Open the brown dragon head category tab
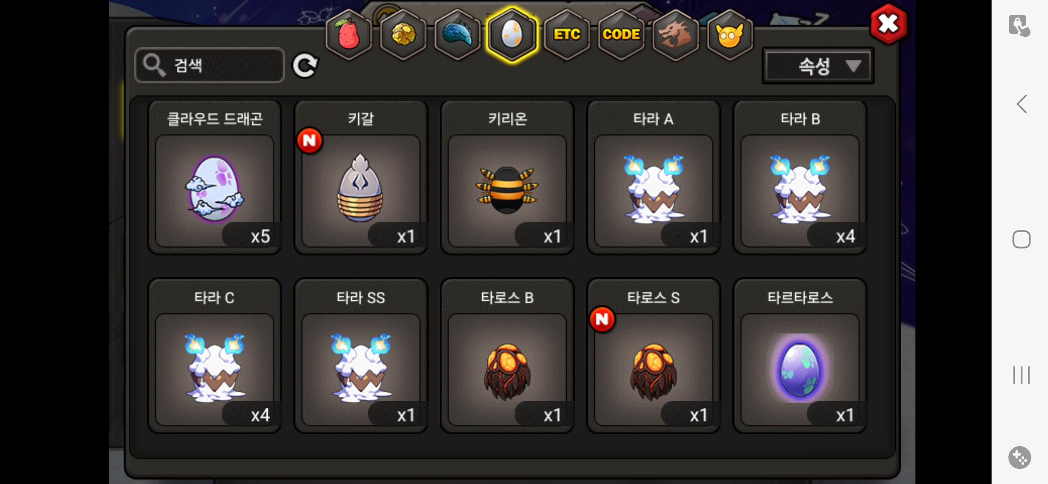Image resolution: width=1048 pixels, height=484 pixels. [x=675, y=35]
